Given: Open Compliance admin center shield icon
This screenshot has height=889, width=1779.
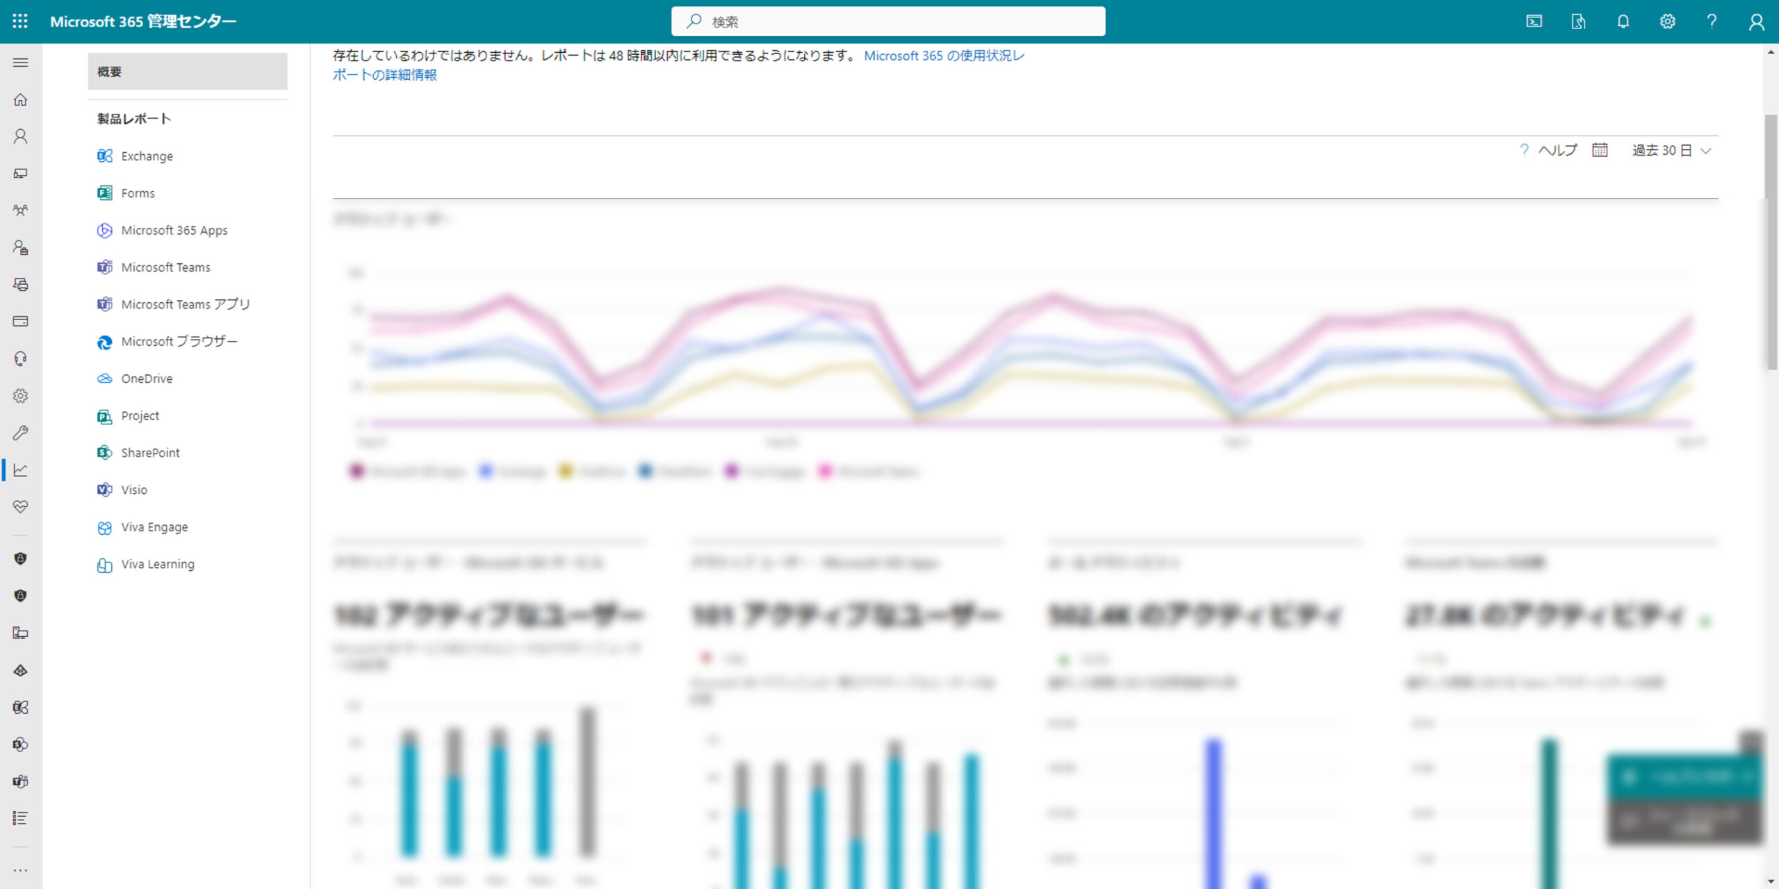Looking at the screenshot, I should click(x=21, y=595).
